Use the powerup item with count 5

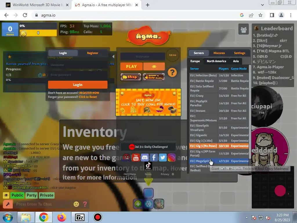pyautogui.click(x=159, y=204)
